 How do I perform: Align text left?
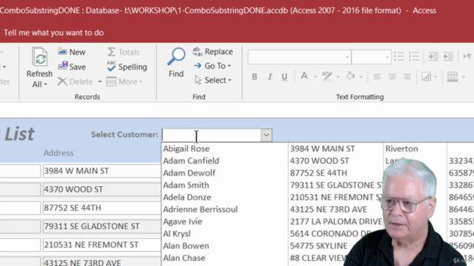[377, 77]
